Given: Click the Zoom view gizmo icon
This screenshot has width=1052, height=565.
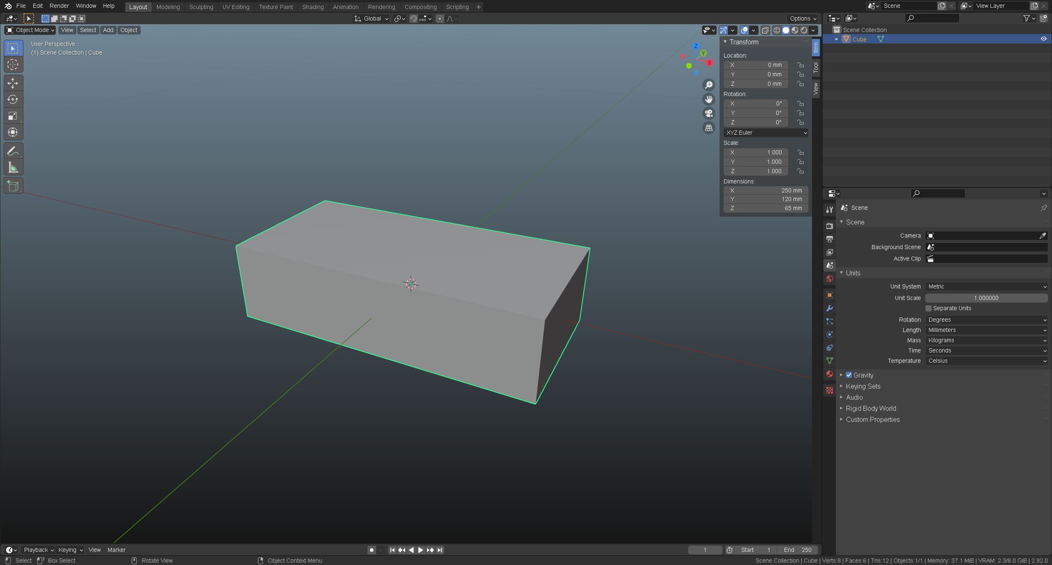Looking at the screenshot, I should click(709, 85).
